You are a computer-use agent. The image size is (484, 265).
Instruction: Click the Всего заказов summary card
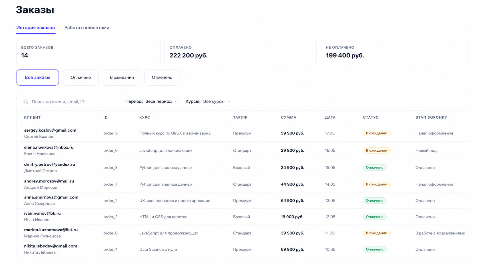(x=88, y=52)
